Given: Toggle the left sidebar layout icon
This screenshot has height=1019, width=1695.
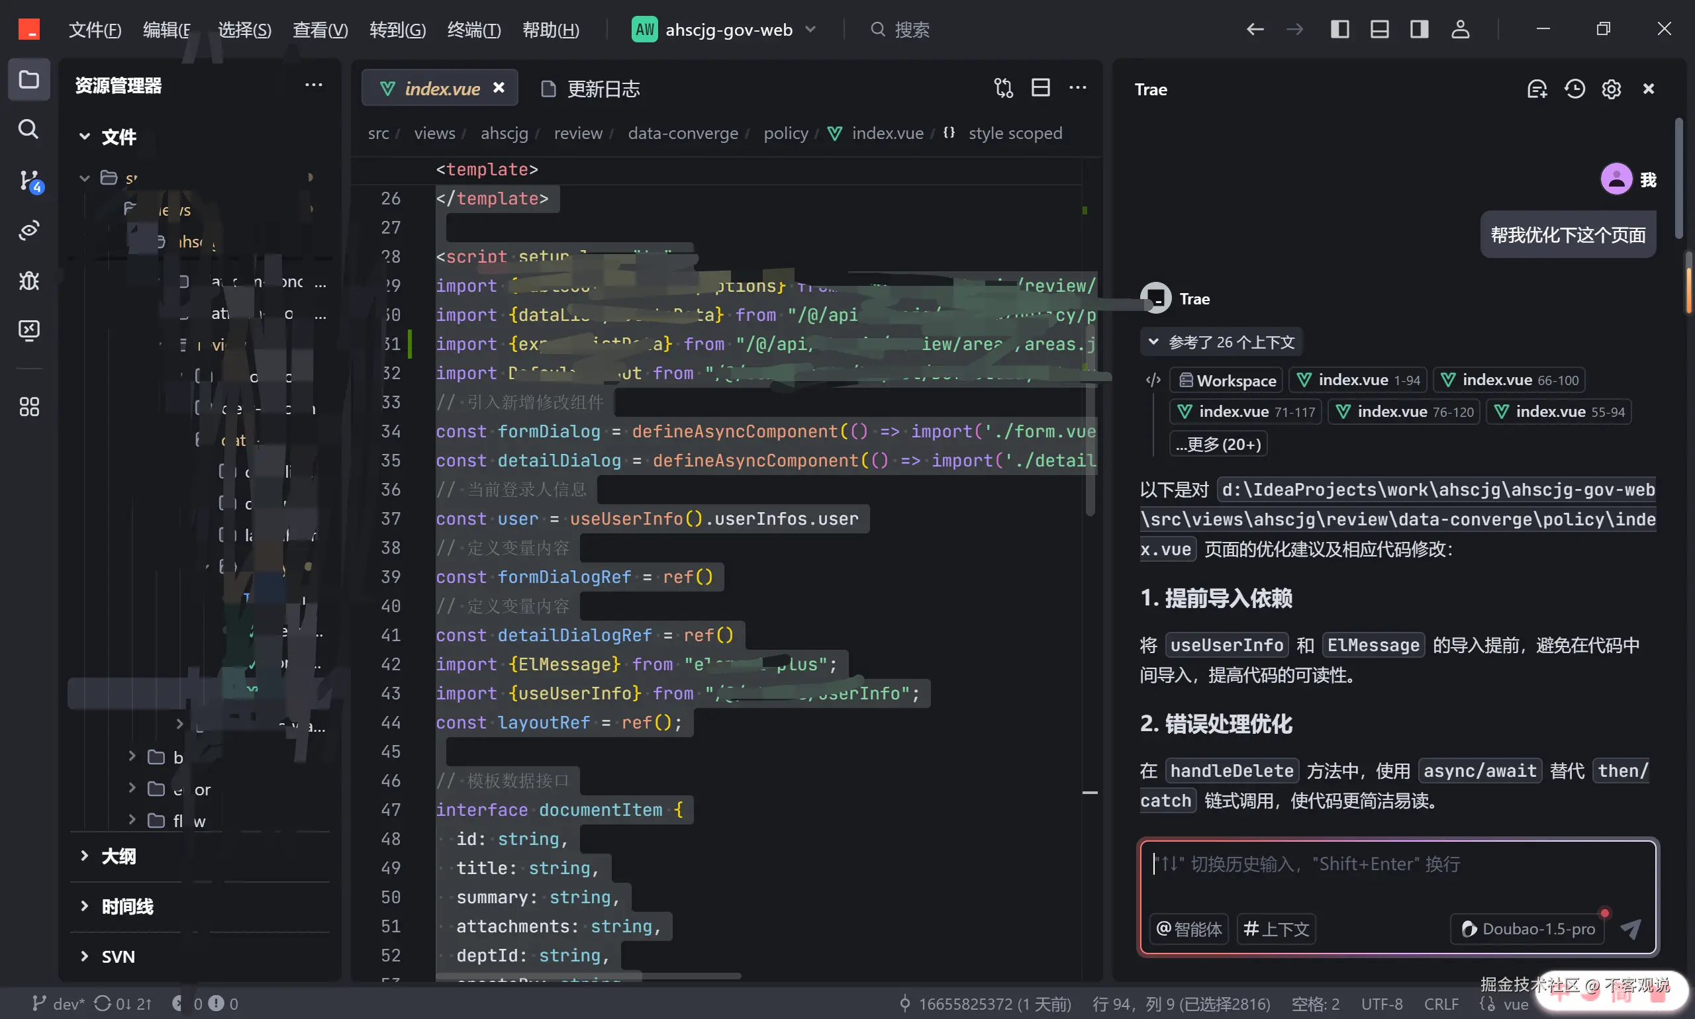Looking at the screenshot, I should [1340, 29].
